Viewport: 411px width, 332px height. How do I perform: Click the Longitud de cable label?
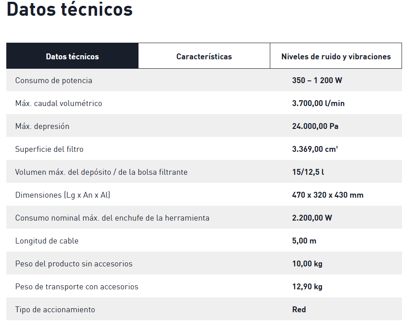click(47, 241)
